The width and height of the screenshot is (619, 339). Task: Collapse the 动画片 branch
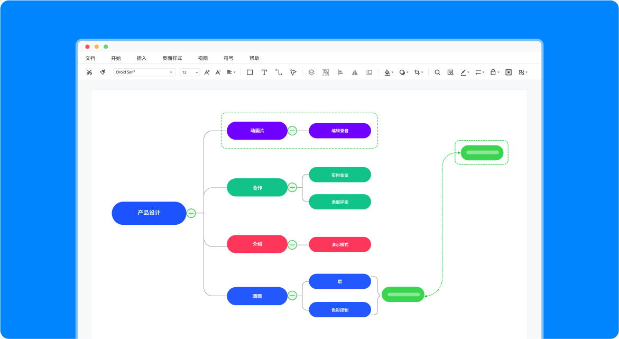pos(292,131)
